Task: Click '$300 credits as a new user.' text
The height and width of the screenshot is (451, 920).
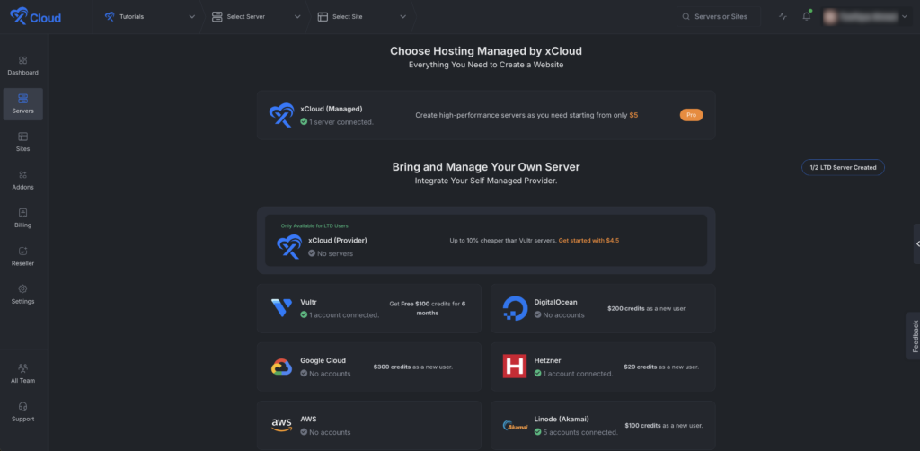Action: click(413, 367)
